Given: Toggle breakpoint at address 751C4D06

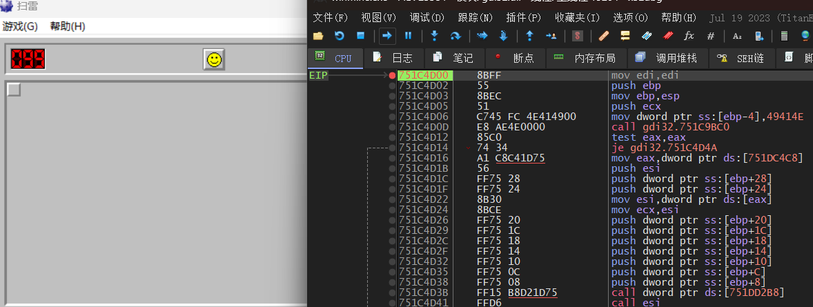Looking at the screenshot, I should [x=393, y=117].
